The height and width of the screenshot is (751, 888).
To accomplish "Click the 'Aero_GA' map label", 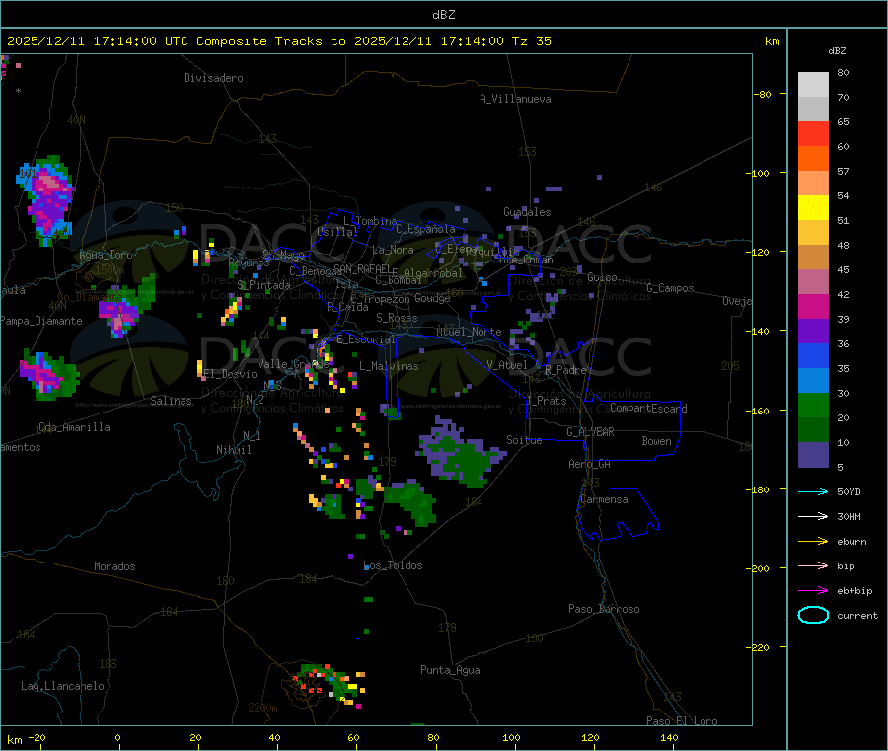I will 590,464.
